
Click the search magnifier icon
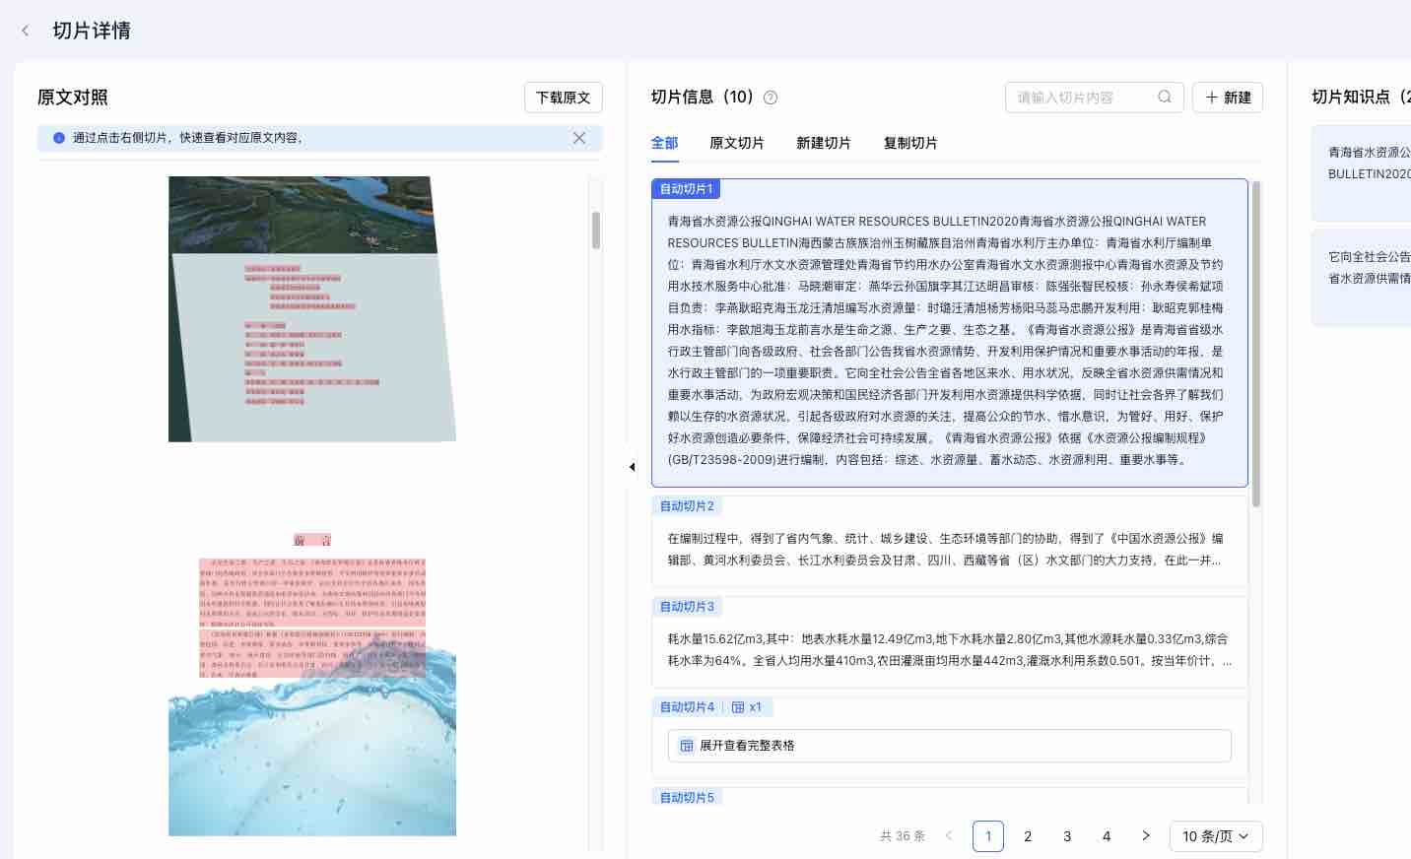[x=1165, y=97]
